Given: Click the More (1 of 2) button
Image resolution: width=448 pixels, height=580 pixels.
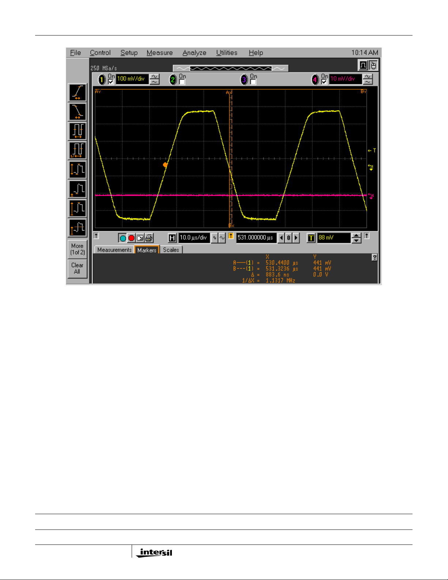Looking at the screenshot, I should coord(77,249).
